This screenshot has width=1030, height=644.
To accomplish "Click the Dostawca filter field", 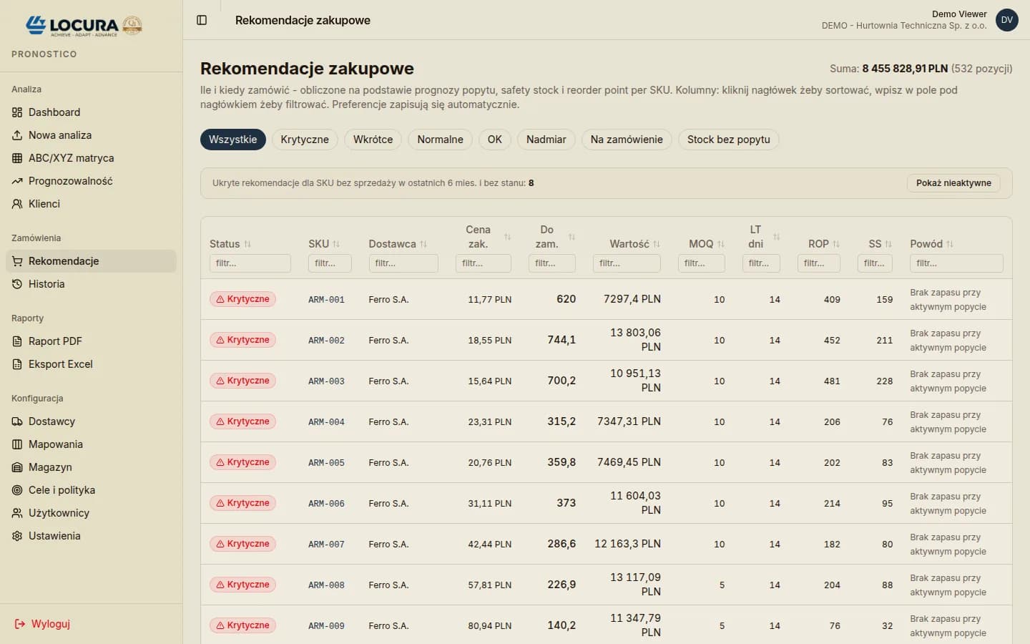I will (x=403, y=263).
